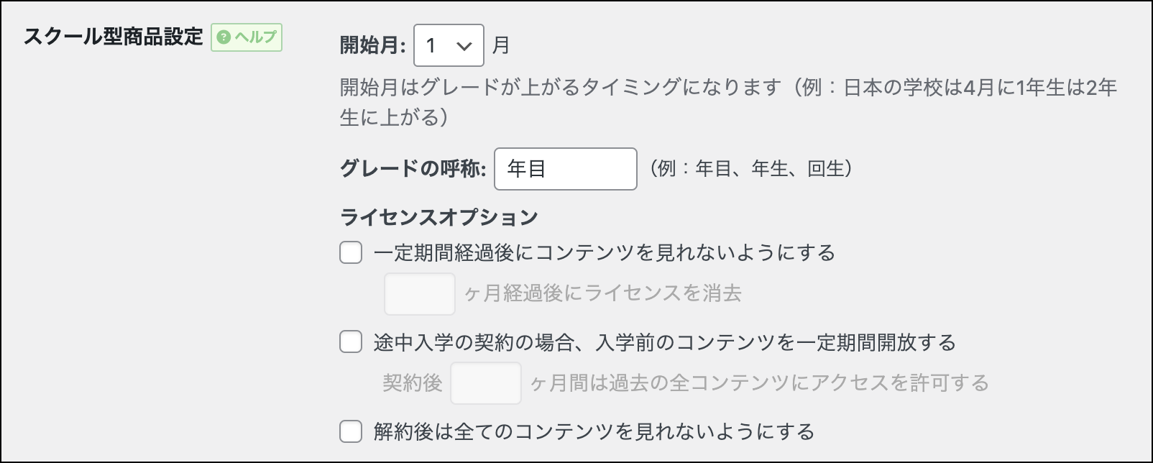
Task: Click the chevron arrow in 開始月 selector
Action: pyautogui.click(x=464, y=47)
